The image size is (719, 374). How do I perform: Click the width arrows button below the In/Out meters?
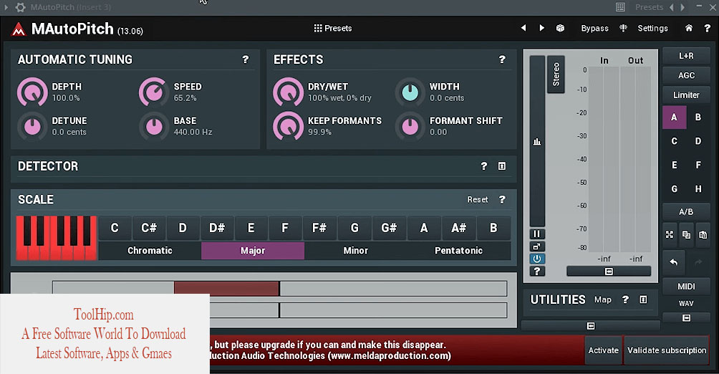click(609, 272)
